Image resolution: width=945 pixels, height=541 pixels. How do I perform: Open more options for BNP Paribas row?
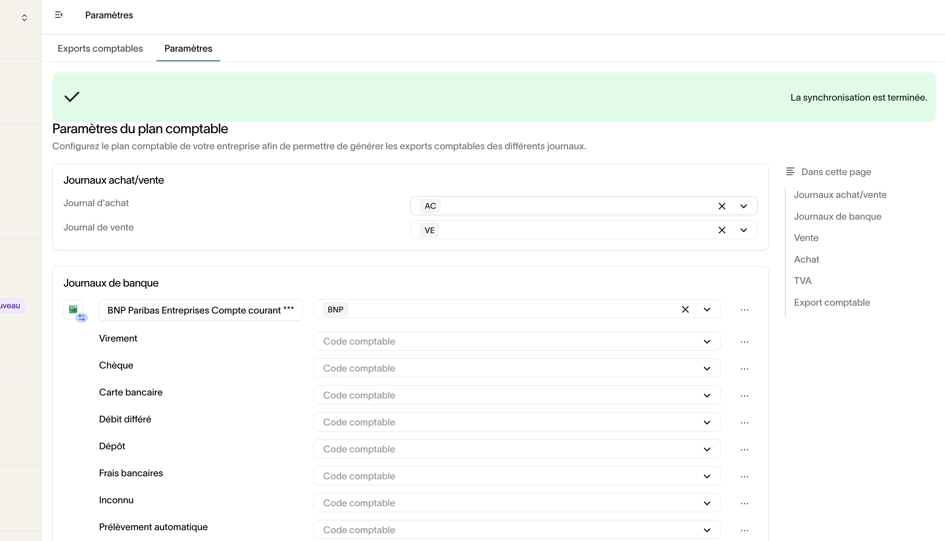coord(744,310)
